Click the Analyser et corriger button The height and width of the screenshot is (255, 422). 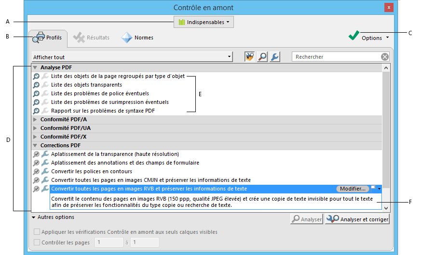click(357, 219)
